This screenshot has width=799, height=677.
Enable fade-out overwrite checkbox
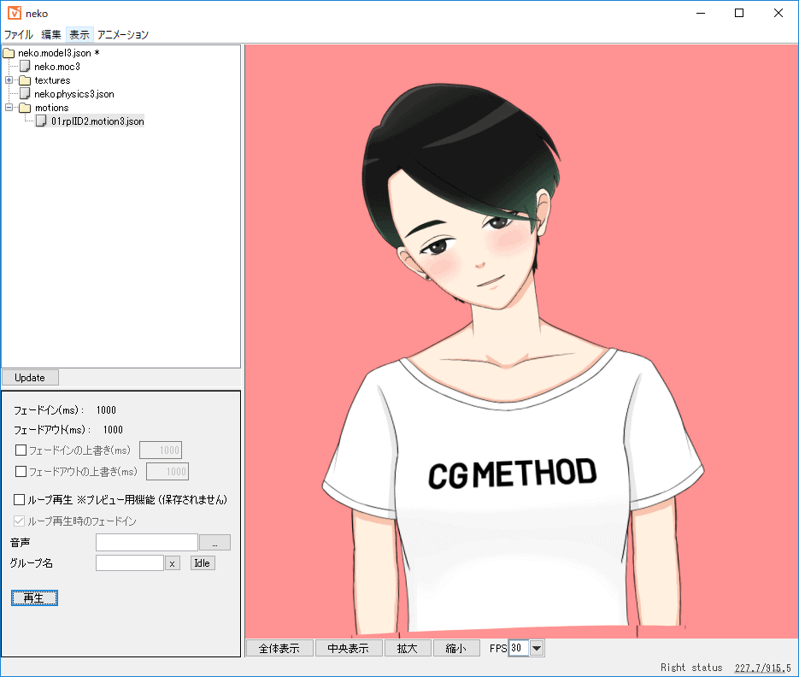point(21,471)
